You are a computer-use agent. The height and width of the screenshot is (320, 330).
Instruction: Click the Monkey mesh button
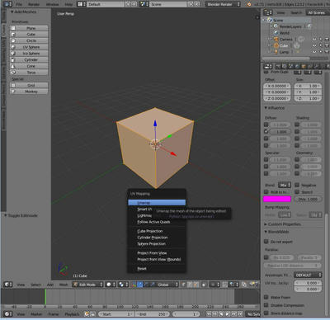pyautogui.click(x=29, y=92)
